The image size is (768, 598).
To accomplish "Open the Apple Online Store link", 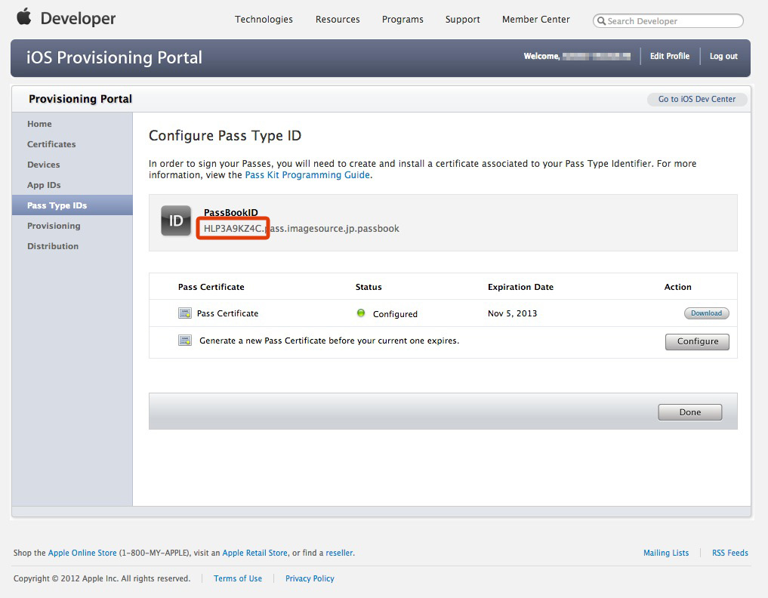I will click(x=82, y=553).
